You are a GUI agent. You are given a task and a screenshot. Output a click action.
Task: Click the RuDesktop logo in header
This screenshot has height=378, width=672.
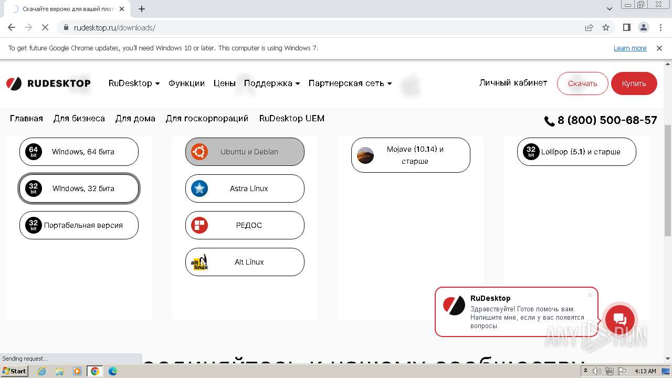click(48, 83)
